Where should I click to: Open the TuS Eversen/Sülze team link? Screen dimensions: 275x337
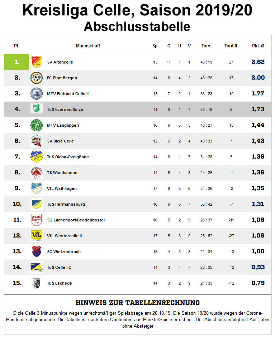(x=65, y=109)
